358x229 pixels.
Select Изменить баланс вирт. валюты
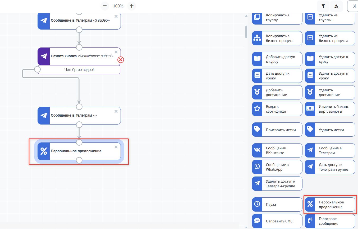pos(330,109)
